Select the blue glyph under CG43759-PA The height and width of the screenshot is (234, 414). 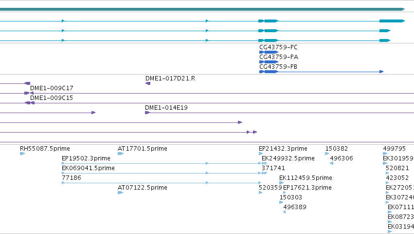(269, 62)
